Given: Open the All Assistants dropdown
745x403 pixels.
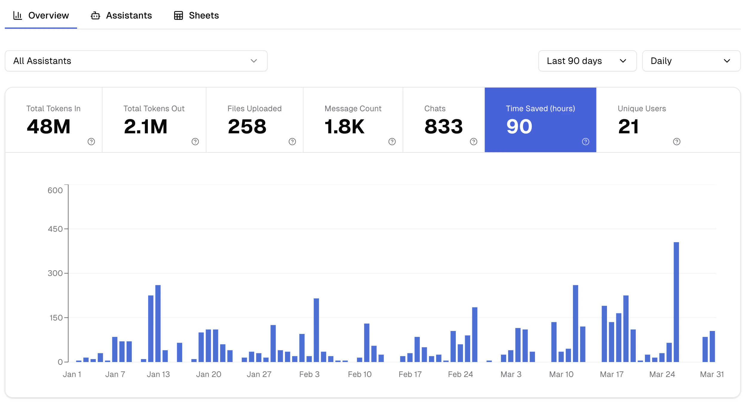Looking at the screenshot, I should pyautogui.click(x=136, y=61).
